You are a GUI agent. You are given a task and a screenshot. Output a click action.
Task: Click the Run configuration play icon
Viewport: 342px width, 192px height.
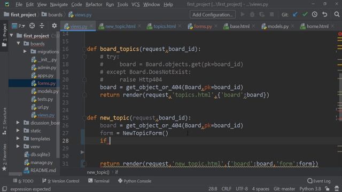[242, 14]
